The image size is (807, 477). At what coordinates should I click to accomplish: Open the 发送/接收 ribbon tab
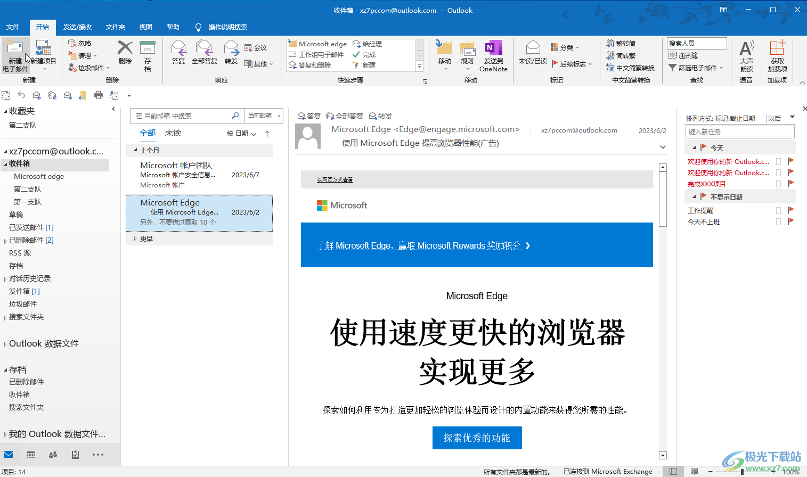(x=77, y=27)
